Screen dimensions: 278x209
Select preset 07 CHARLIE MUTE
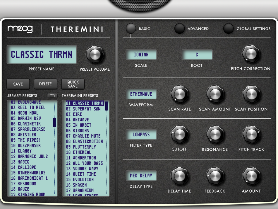(83, 136)
